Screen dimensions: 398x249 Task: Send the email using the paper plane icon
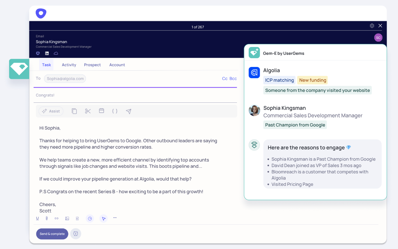pyautogui.click(x=128, y=111)
